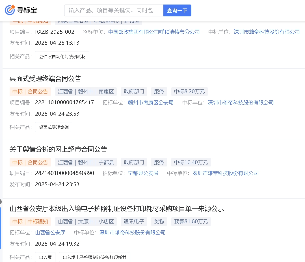The width and height of the screenshot is (305, 262).
Task: Click publish time 2025-04-24 19:32
Action: point(57,244)
